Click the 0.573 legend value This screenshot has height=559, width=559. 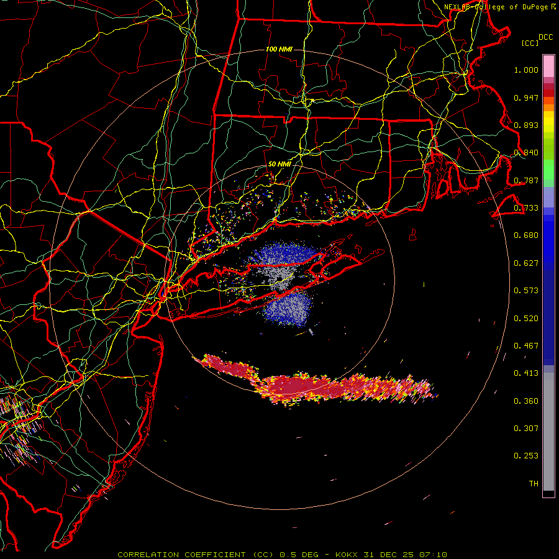point(526,291)
